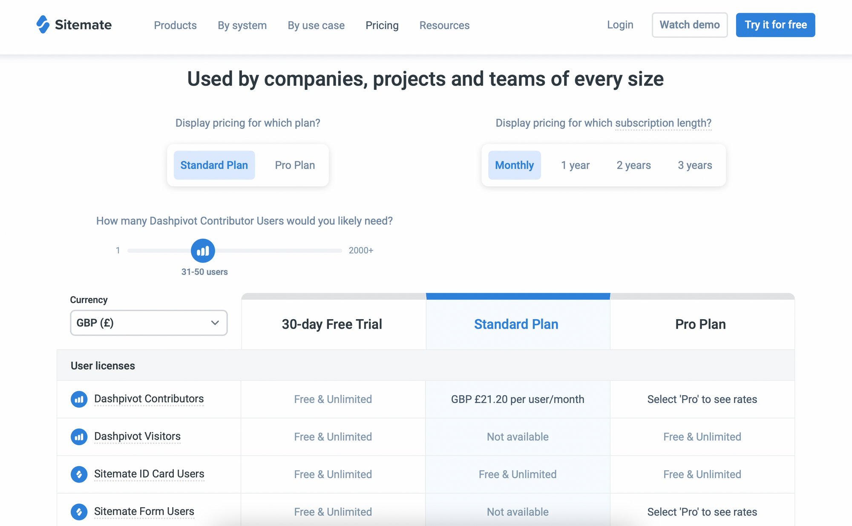Click the Try it for free button

click(x=776, y=25)
